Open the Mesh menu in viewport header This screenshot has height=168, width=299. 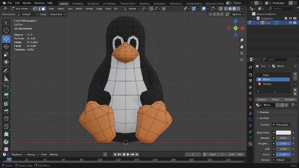tap(79, 9)
